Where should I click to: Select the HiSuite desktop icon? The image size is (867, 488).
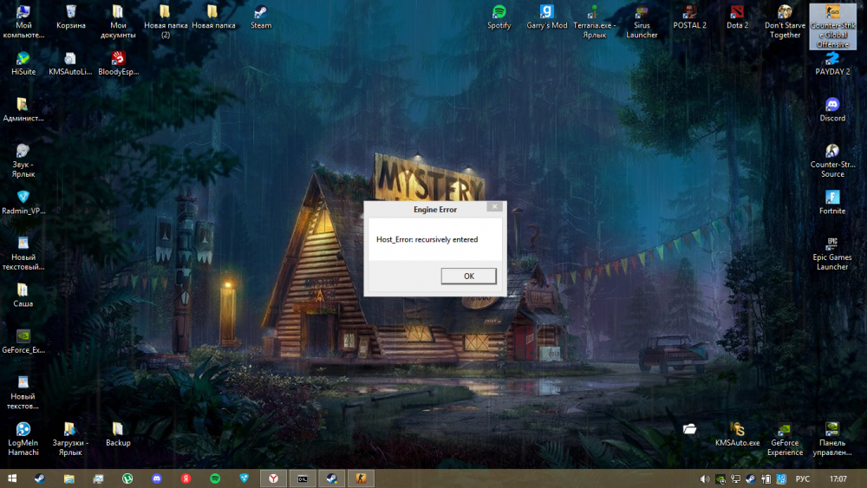point(23,63)
